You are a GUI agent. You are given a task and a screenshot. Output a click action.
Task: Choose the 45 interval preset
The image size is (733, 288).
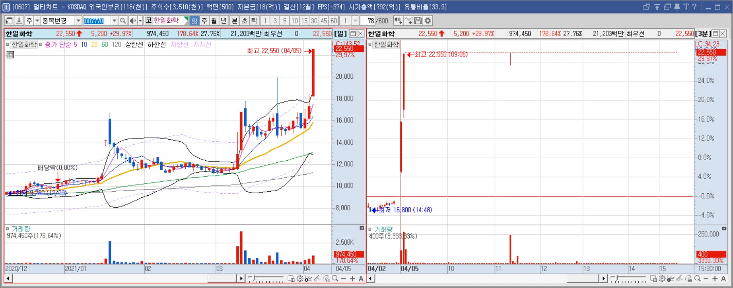(x=324, y=21)
